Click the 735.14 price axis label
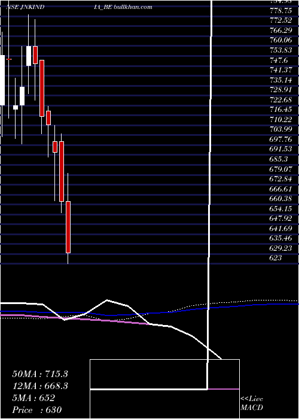This screenshot has height=419, width=299. pos(280,80)
